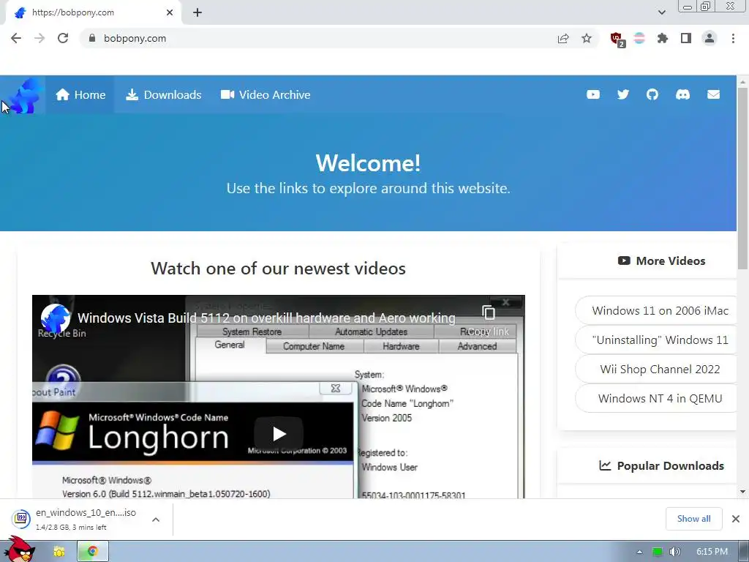Viewport: 749px width, 562px height.
Task: Open the Chrome profile avatar
Action: pyautogui.click(x=710, y=38)
